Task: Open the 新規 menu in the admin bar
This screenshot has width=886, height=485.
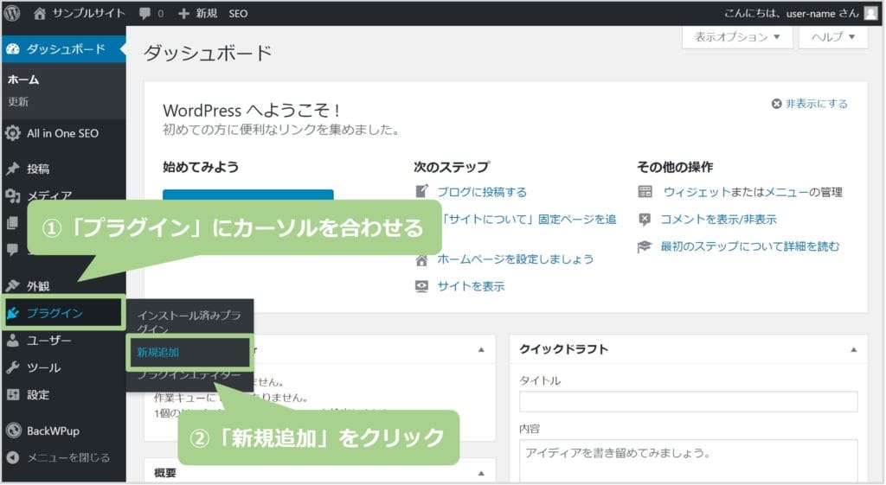Action: click(x=198, y=13)
